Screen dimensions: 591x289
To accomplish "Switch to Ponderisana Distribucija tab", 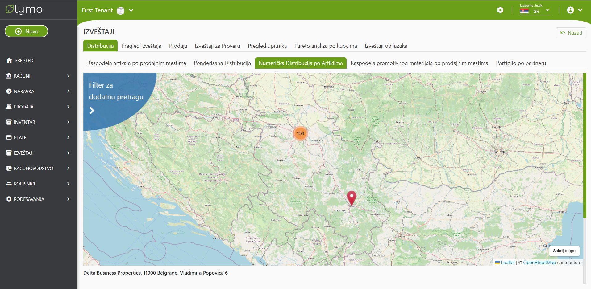I will 222,63.
